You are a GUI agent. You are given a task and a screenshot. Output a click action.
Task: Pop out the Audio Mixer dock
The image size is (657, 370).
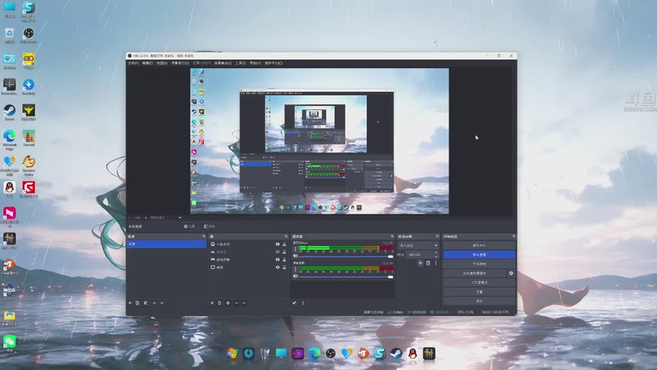pos(393,237)
